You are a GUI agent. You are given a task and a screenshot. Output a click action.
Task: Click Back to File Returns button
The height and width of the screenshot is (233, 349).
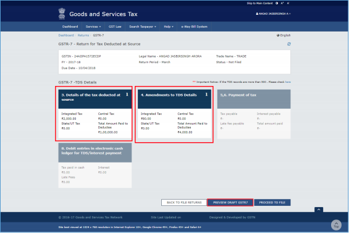[x=184, y=203]
